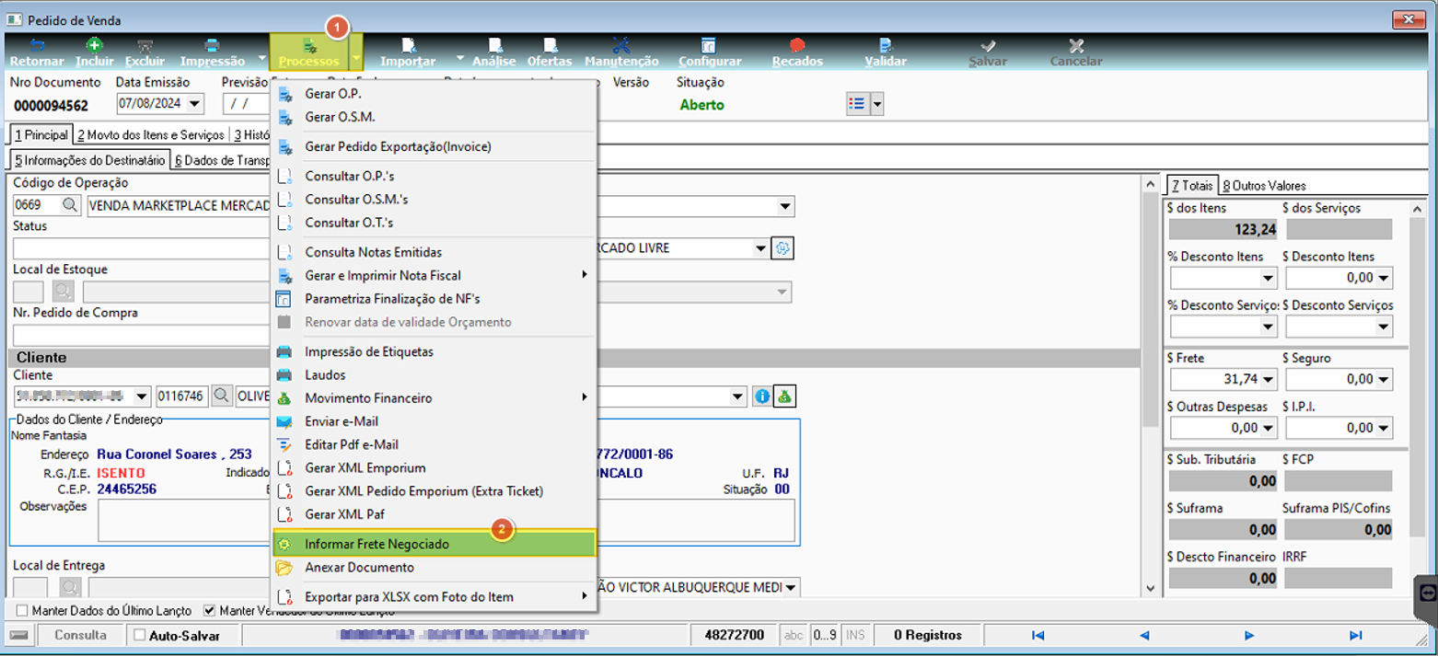Switch to the 8 Outros Valores tab

tap(1264, 186)
